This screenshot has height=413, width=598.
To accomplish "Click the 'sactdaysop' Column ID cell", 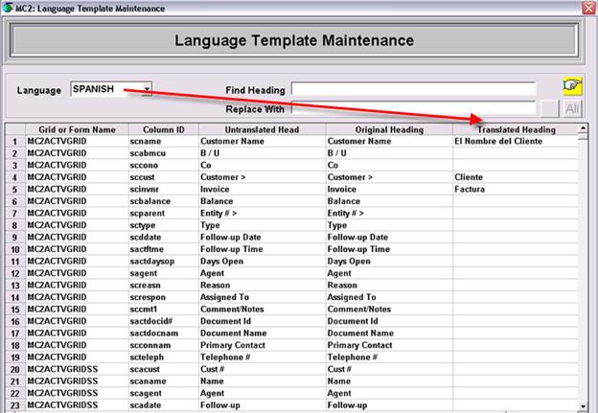I will tap(164, 262).
